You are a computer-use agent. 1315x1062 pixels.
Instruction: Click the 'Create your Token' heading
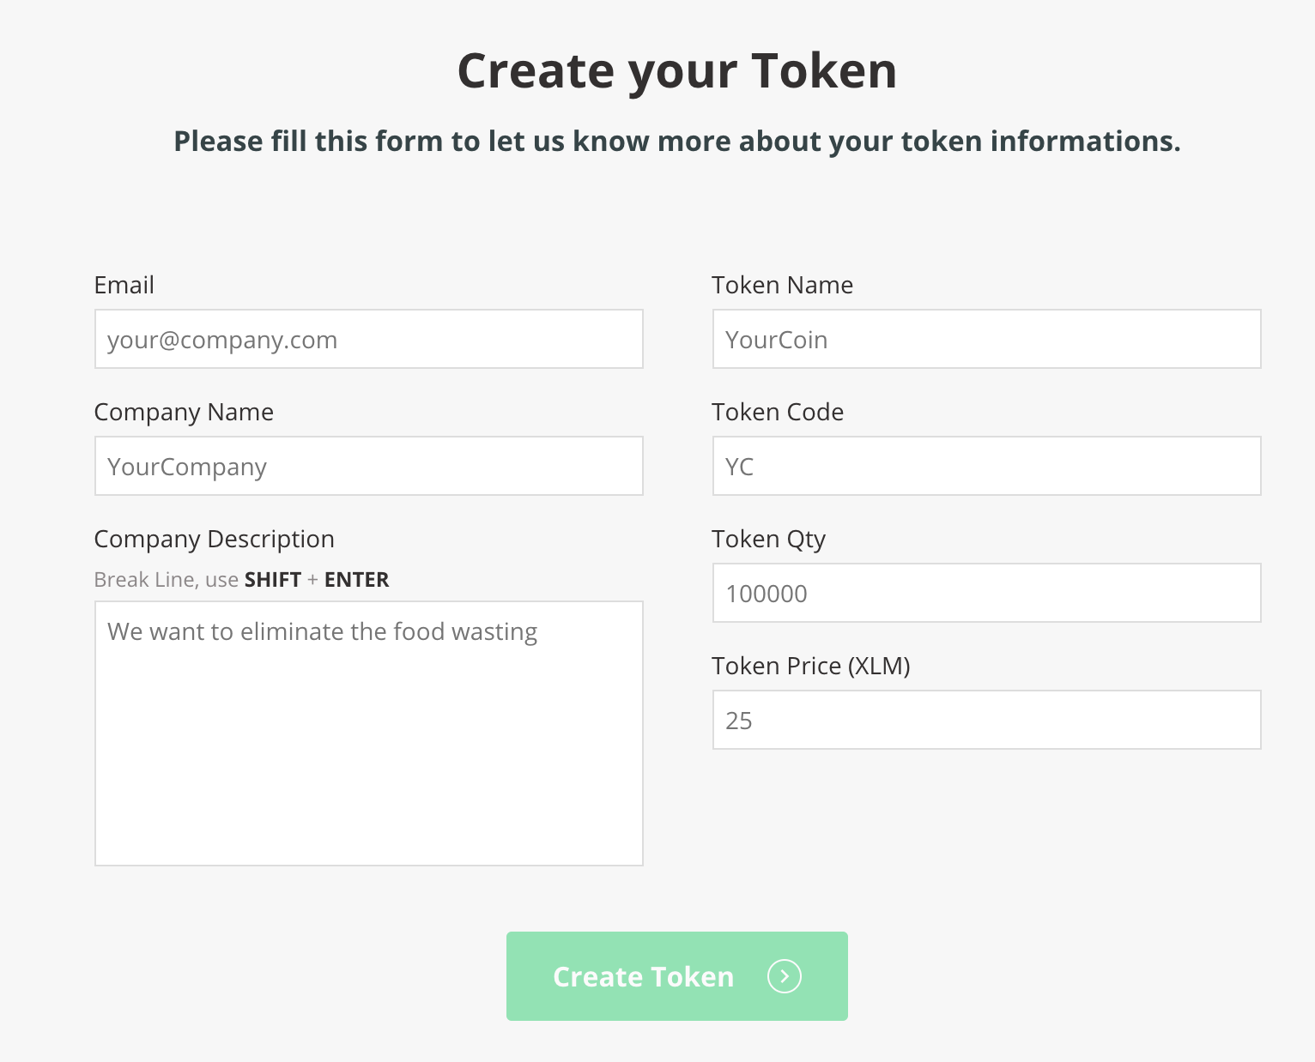[x=676, y=70]
